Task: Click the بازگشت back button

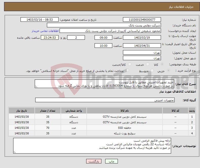Action: pos(94,161)
